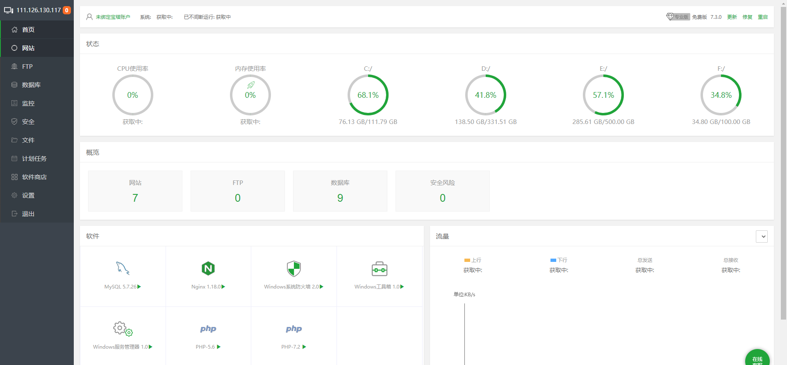Click the circle icon beside 网站

[14, 48]
